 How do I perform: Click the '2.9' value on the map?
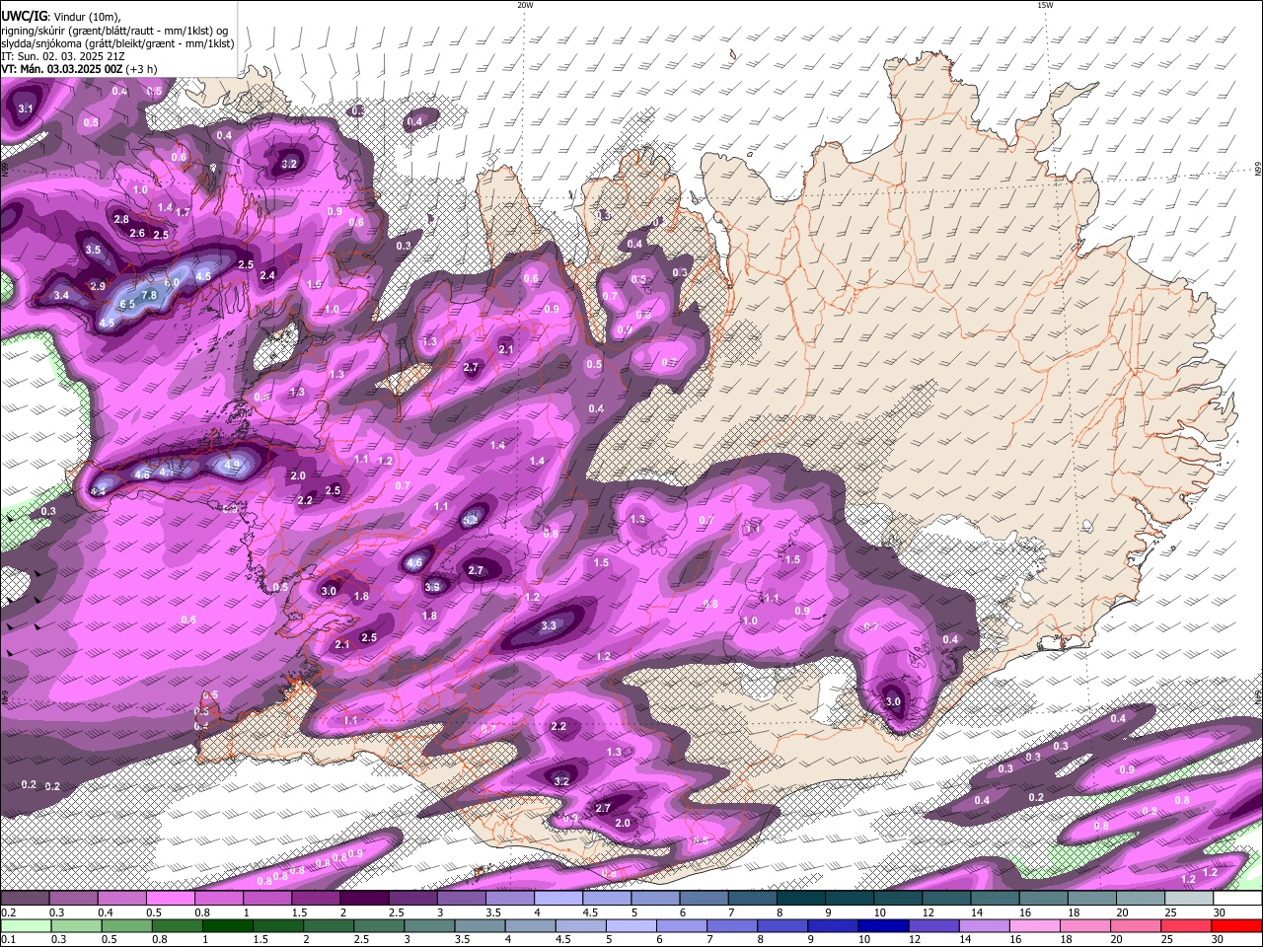click(98, 286)
